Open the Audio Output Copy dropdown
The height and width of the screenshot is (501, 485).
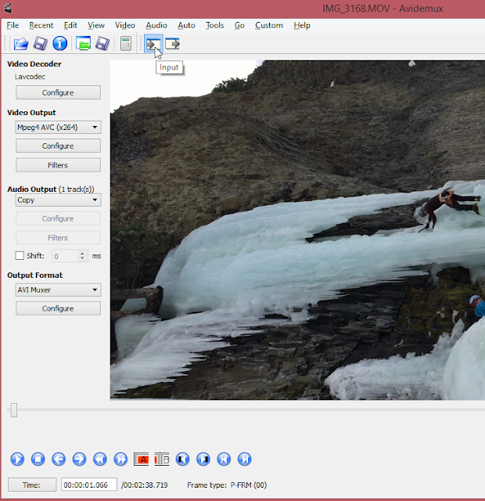58,200
